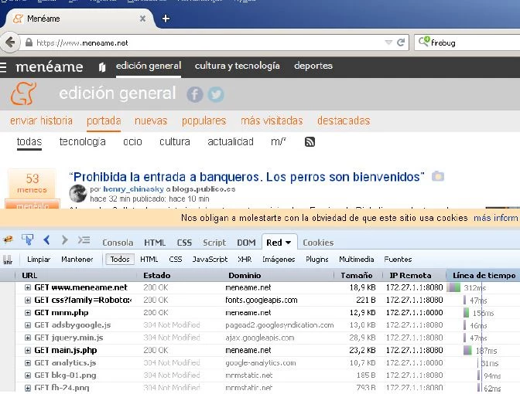Filter requests by HTML type
Image resolution: width=520 pixels, height=394 pixels.
149,260
